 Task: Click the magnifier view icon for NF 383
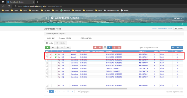point(59,74)
